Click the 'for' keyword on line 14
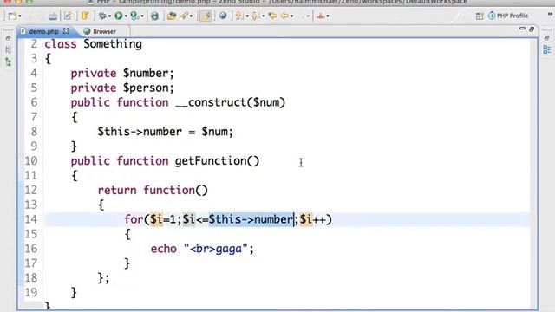 [134, 219]
